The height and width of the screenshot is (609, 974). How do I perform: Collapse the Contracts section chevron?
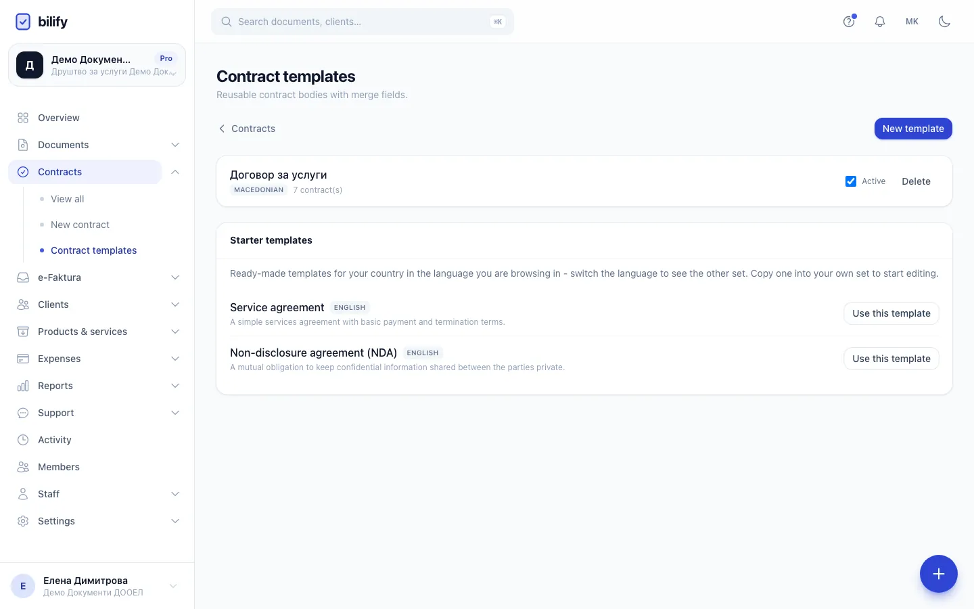[175, 172]
